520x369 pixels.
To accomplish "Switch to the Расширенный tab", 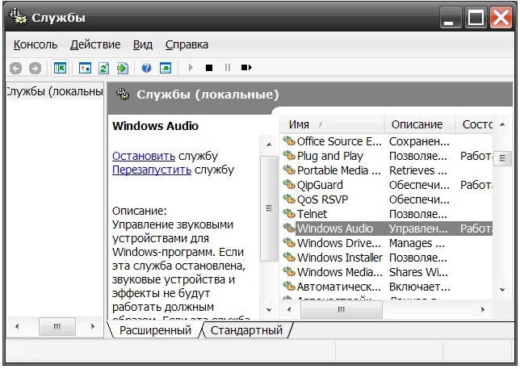I will pyautogui.click(x=155, y=330).
